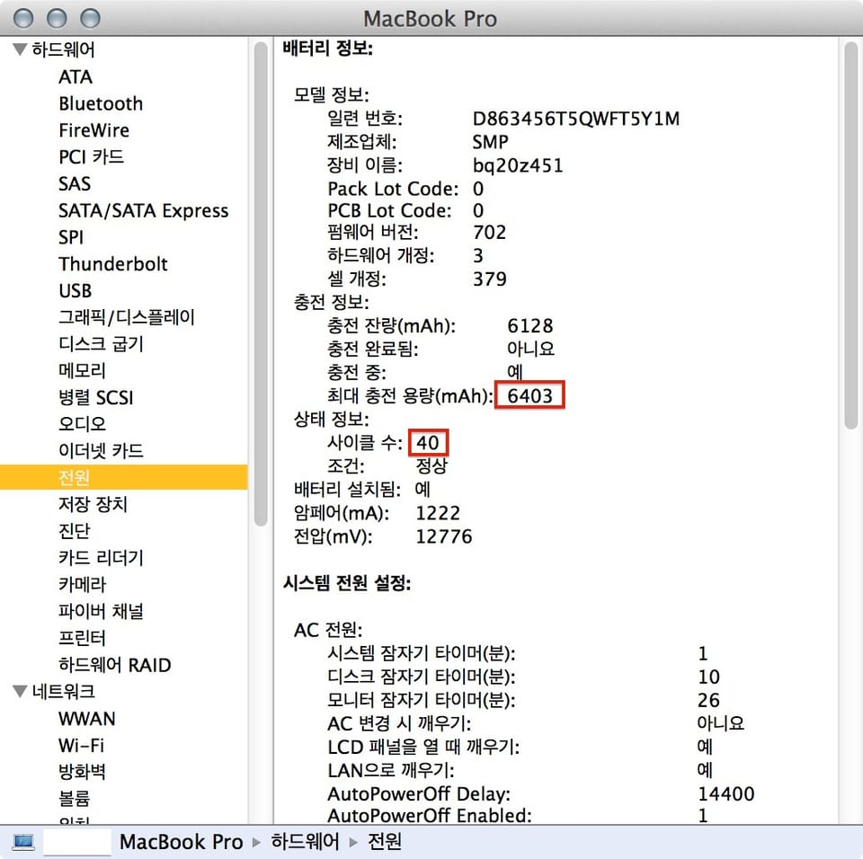The height and width of the screenshot is (859, 863).
Task: Open the Thunderbolt section
Action: (113, 264)
